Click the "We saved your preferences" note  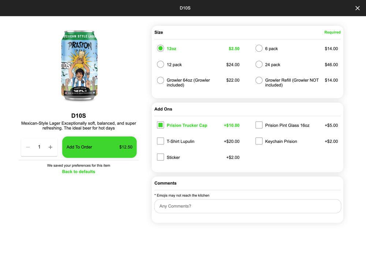(78, 165)
